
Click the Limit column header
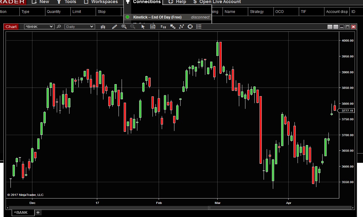(x=83, y=11)
